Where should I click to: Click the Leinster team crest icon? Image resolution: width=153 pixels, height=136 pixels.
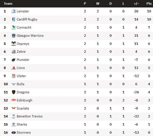[13, 11]
